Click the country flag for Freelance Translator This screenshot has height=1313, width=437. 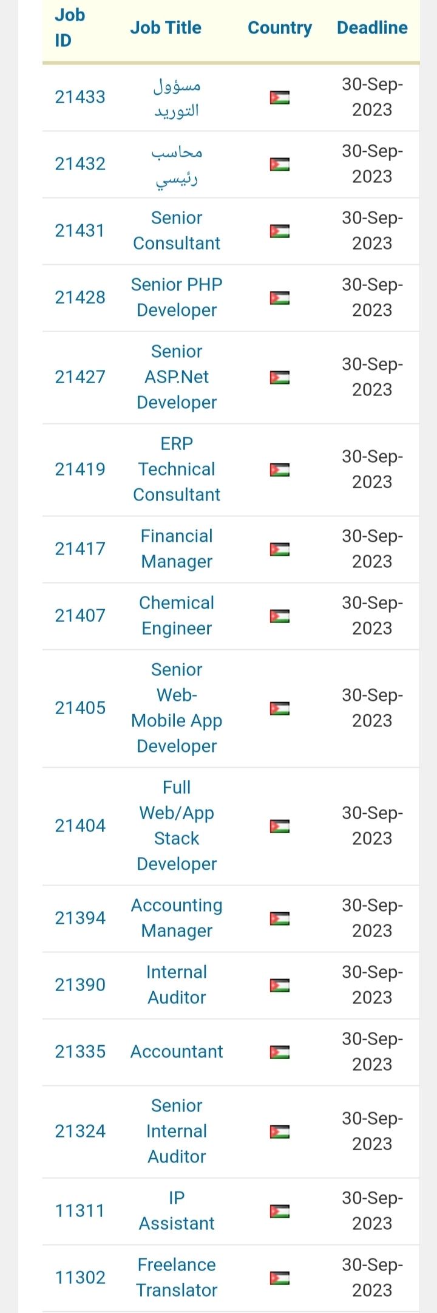pos(280,1278)
